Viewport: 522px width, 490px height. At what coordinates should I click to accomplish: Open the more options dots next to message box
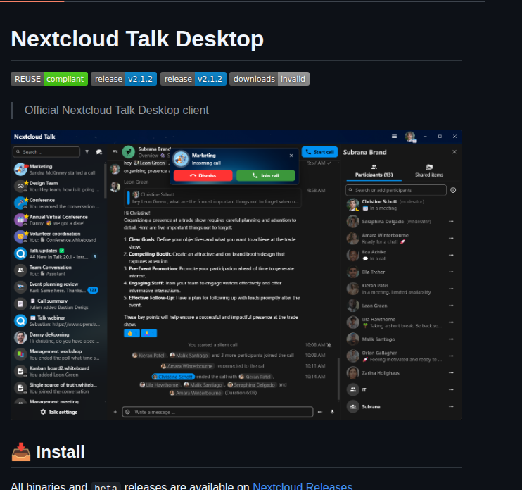point(320,412)
